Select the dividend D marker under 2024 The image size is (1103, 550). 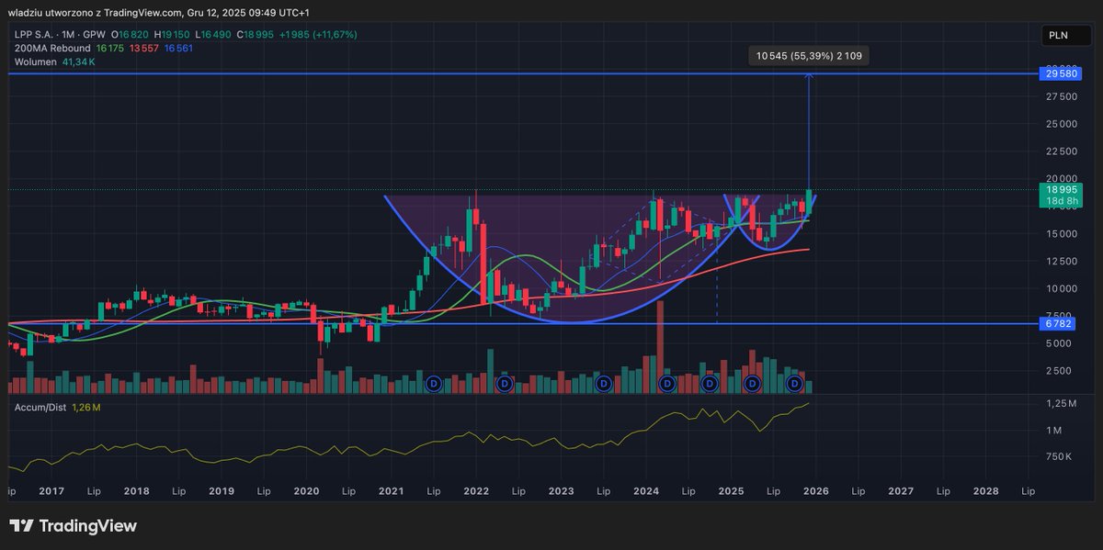[x=666, y=383]
